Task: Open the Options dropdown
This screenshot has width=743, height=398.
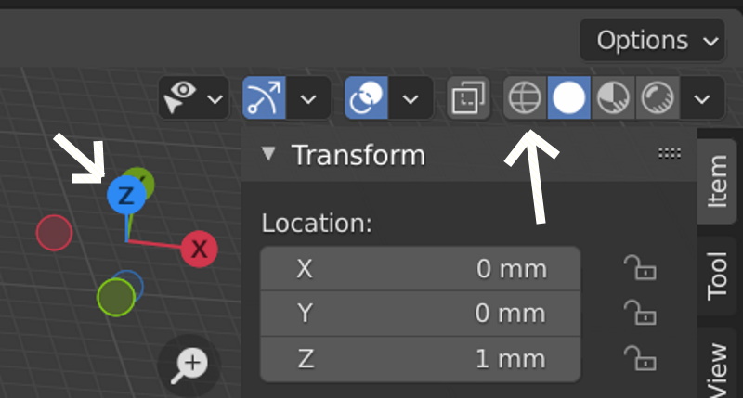Action: pos(651,41)
